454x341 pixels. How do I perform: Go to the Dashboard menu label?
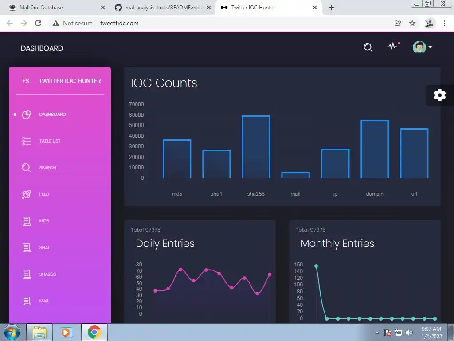point(52,115)
